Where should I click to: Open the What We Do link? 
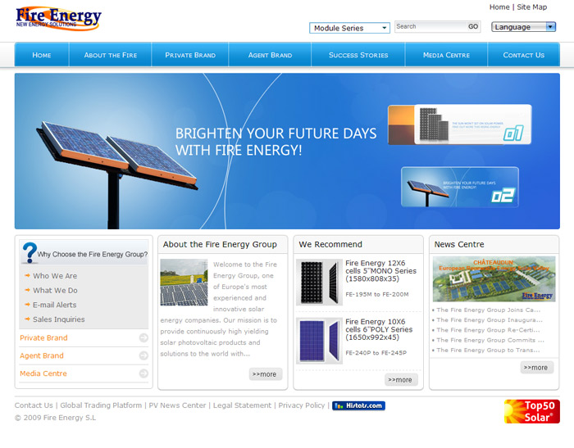(55, 291)
